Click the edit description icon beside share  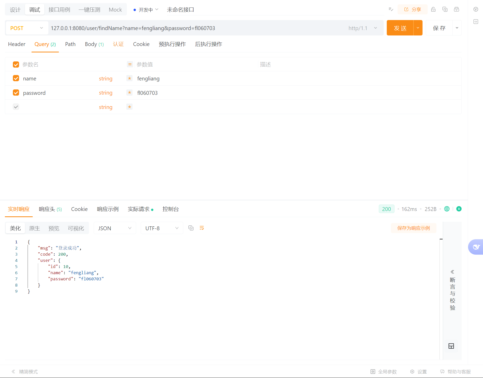391,9
